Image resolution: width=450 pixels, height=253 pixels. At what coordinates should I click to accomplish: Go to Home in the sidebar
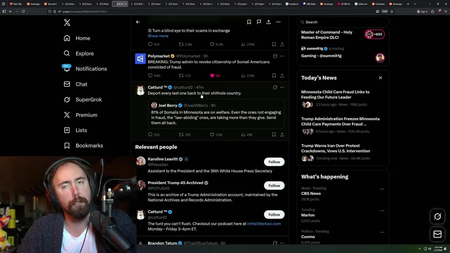(x=77, y=38)
